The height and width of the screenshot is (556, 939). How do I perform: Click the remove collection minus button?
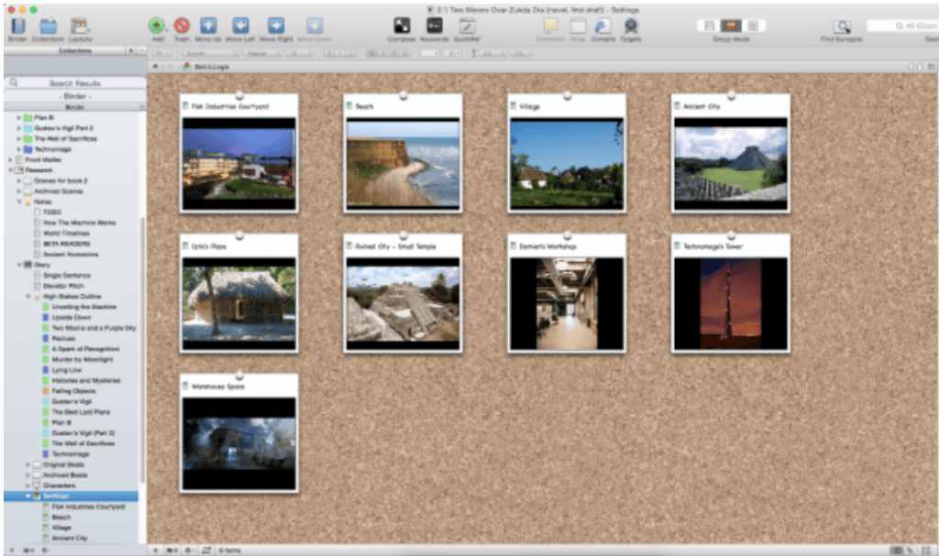(141, 51)
